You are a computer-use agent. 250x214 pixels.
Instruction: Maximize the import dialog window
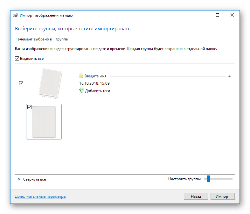tap(218, 15)
